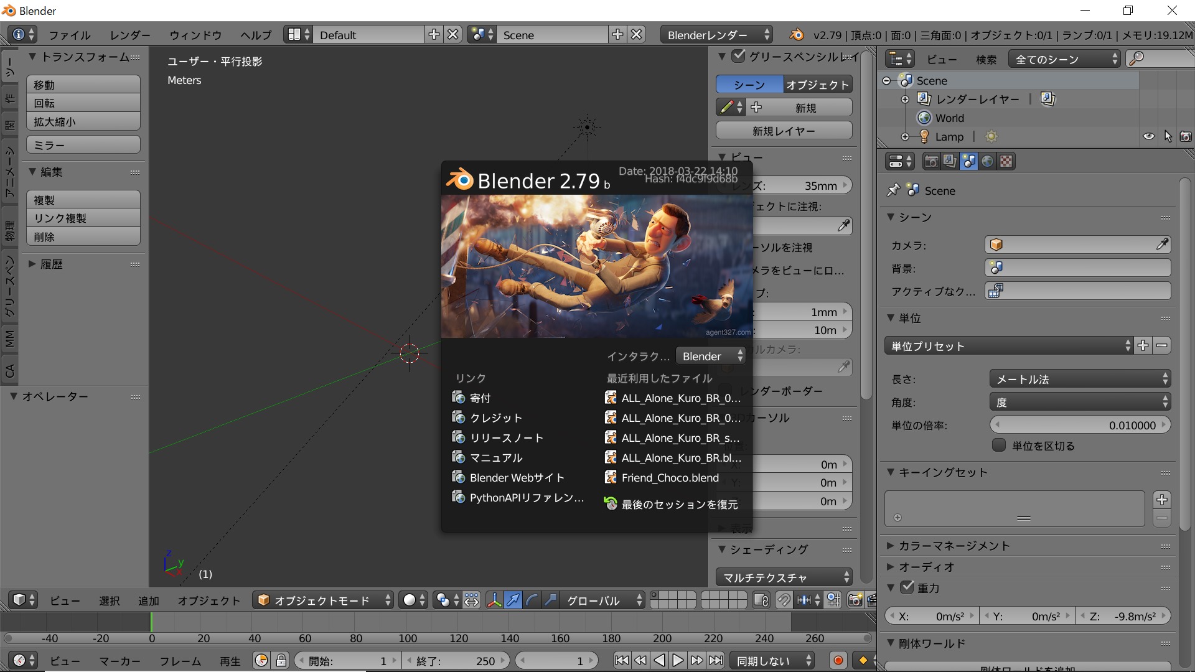The height and width of the screenshot is (672, 1195).
Task: Click the restore last session icon
Action: (x=611, y=504)
